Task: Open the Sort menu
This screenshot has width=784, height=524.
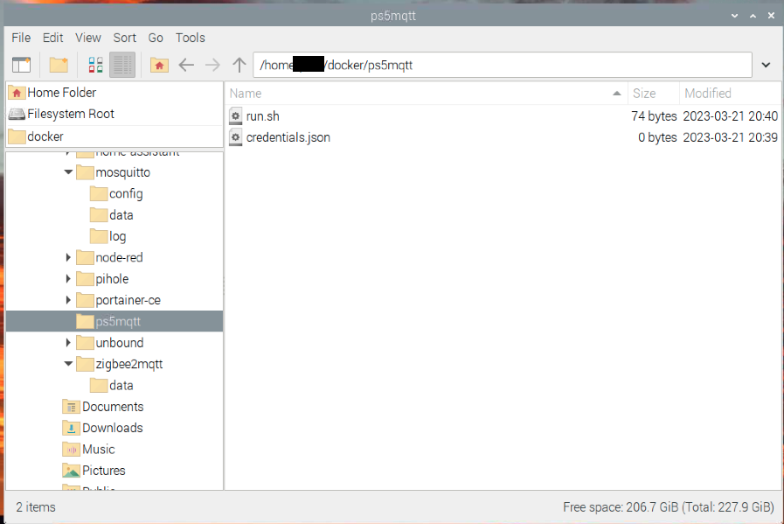Action: pos(124,38)
